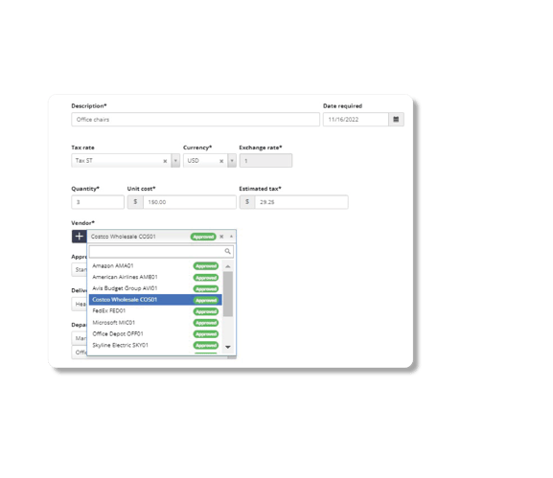Screen dimensions: 553x478
Task: Remove the selected Costco Wholesale vendor
Action: coord(221,237)
